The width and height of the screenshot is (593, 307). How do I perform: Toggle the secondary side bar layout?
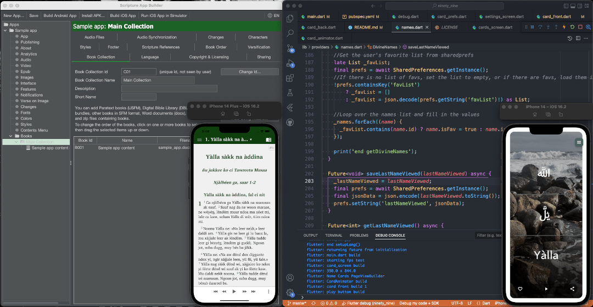[579, 6]
